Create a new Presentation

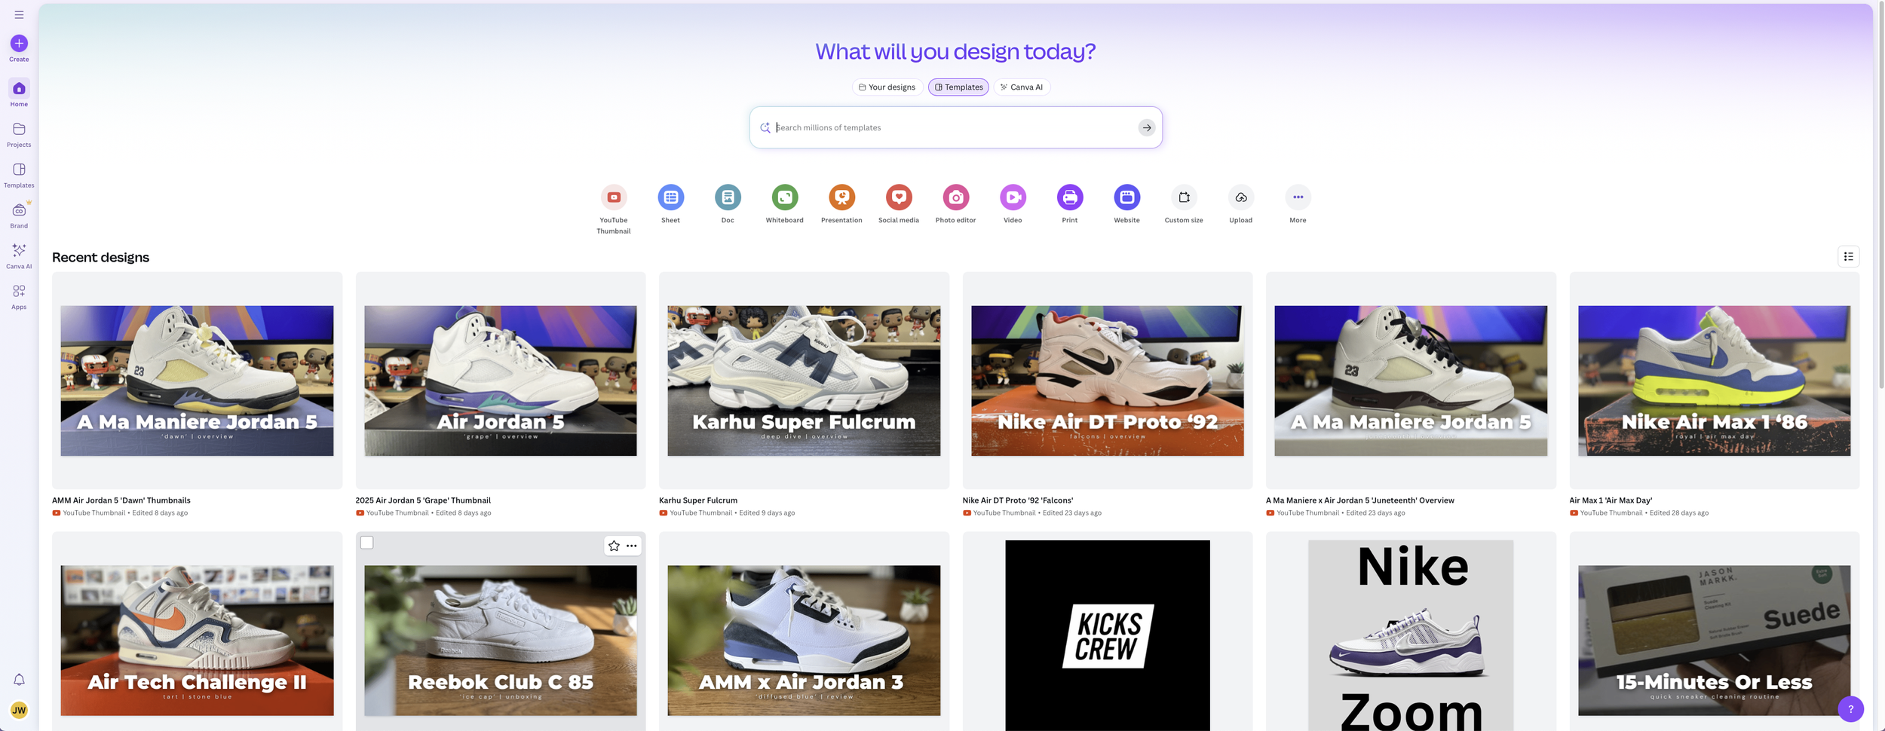tap(841, 197)
